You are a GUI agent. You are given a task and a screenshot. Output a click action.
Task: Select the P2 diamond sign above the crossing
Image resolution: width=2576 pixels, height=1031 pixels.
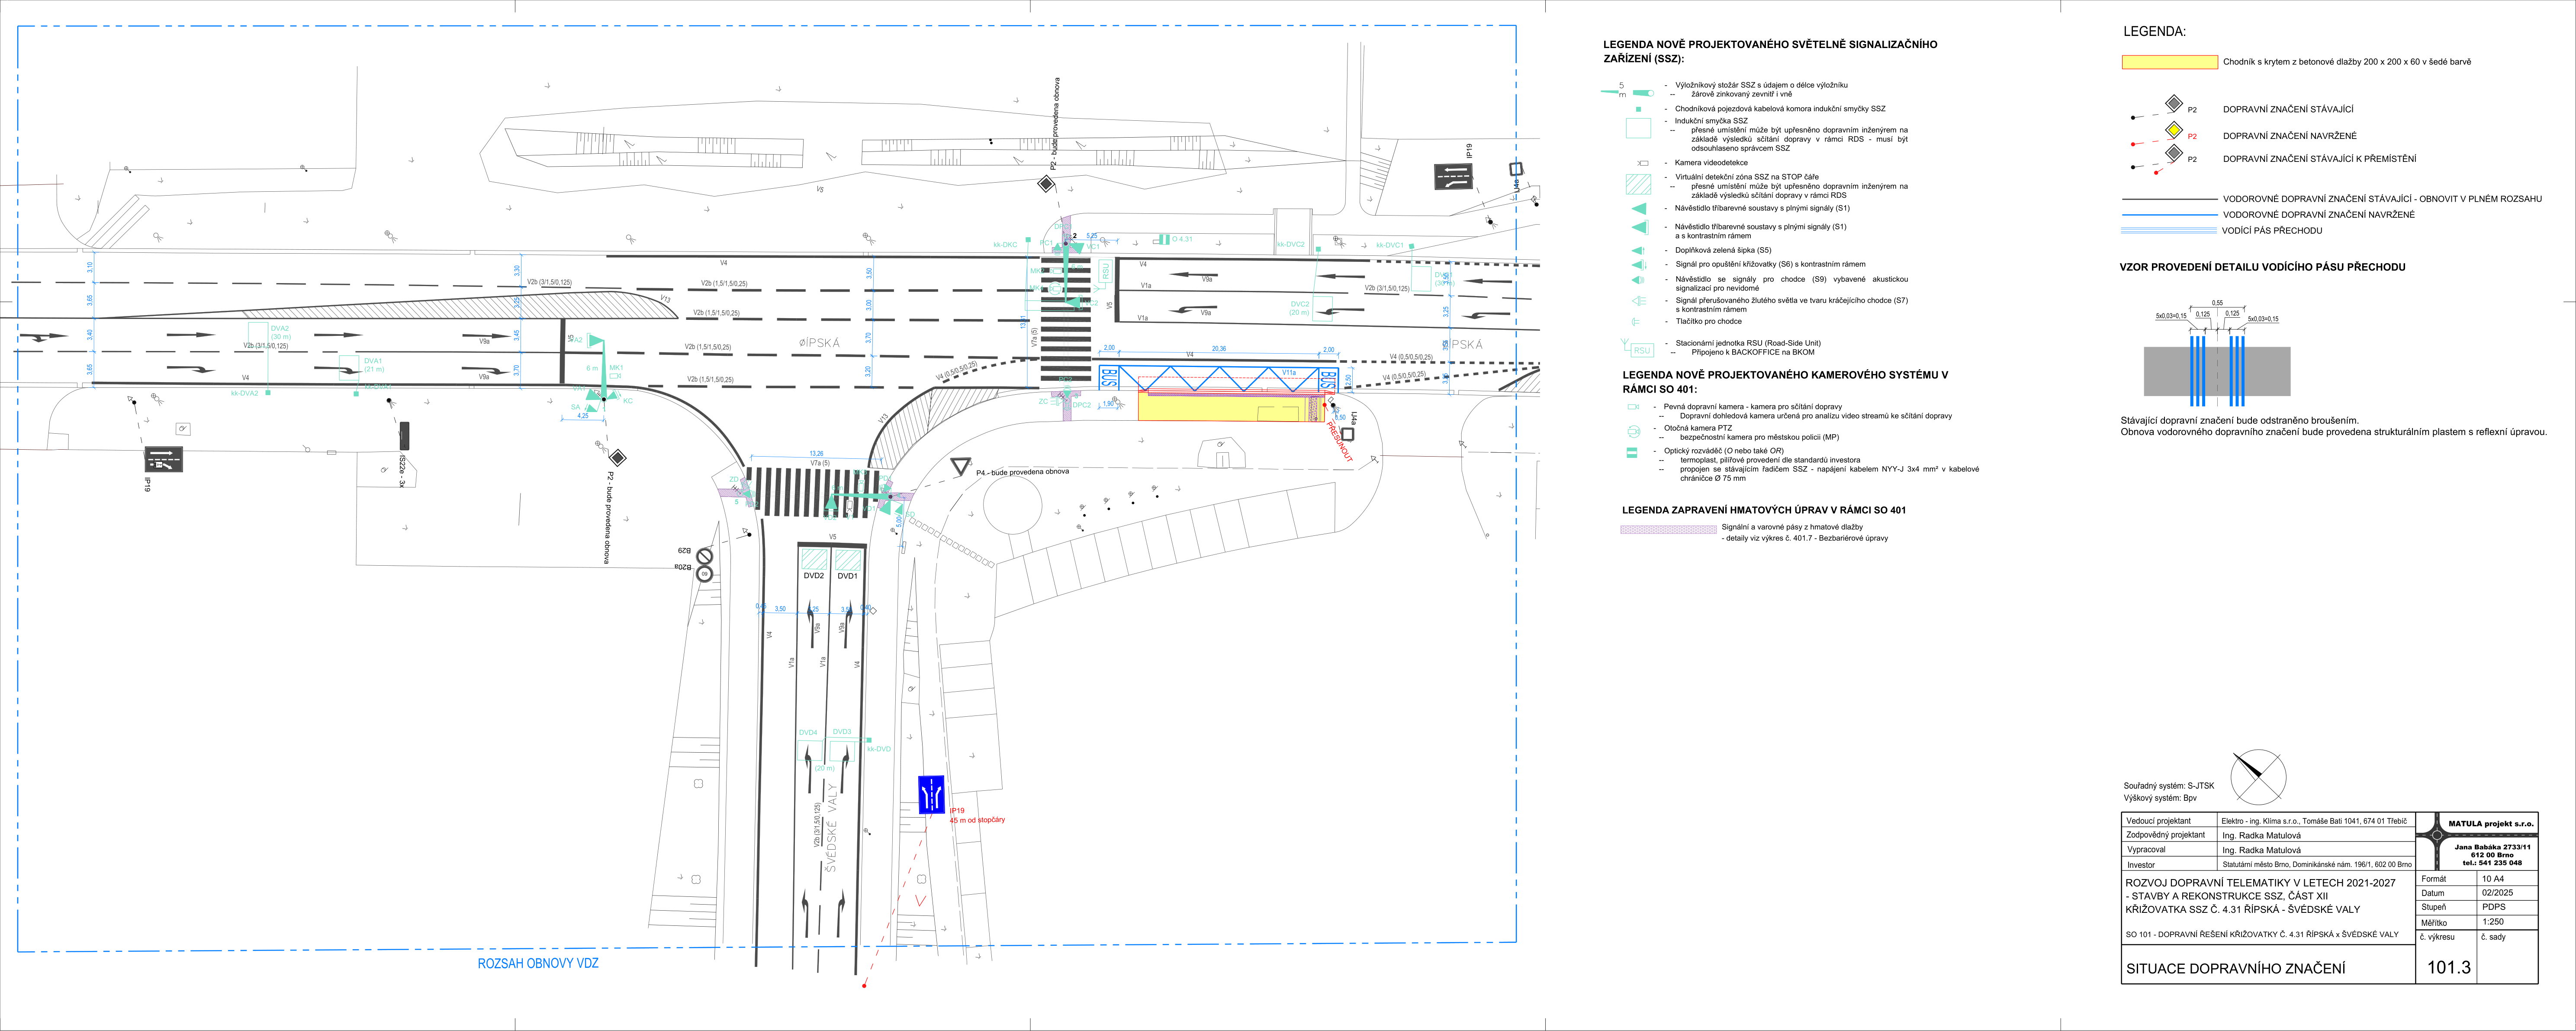point(1045,184)
